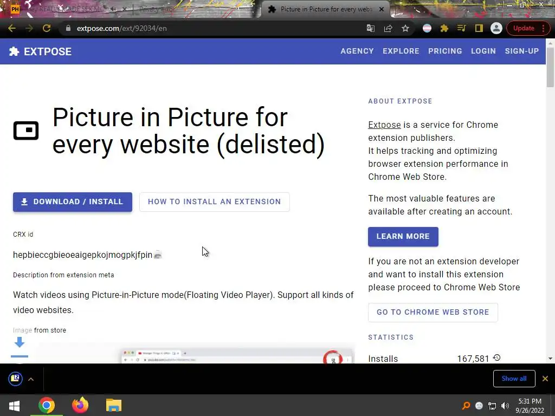Click the round face tray icon
Image resolution: width=555 pixels, height=416 pixels.
pyautogui.click(x=479, y=405)
